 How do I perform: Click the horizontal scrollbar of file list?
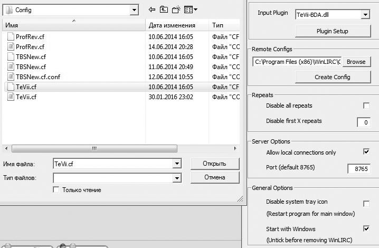click(95, 148)
